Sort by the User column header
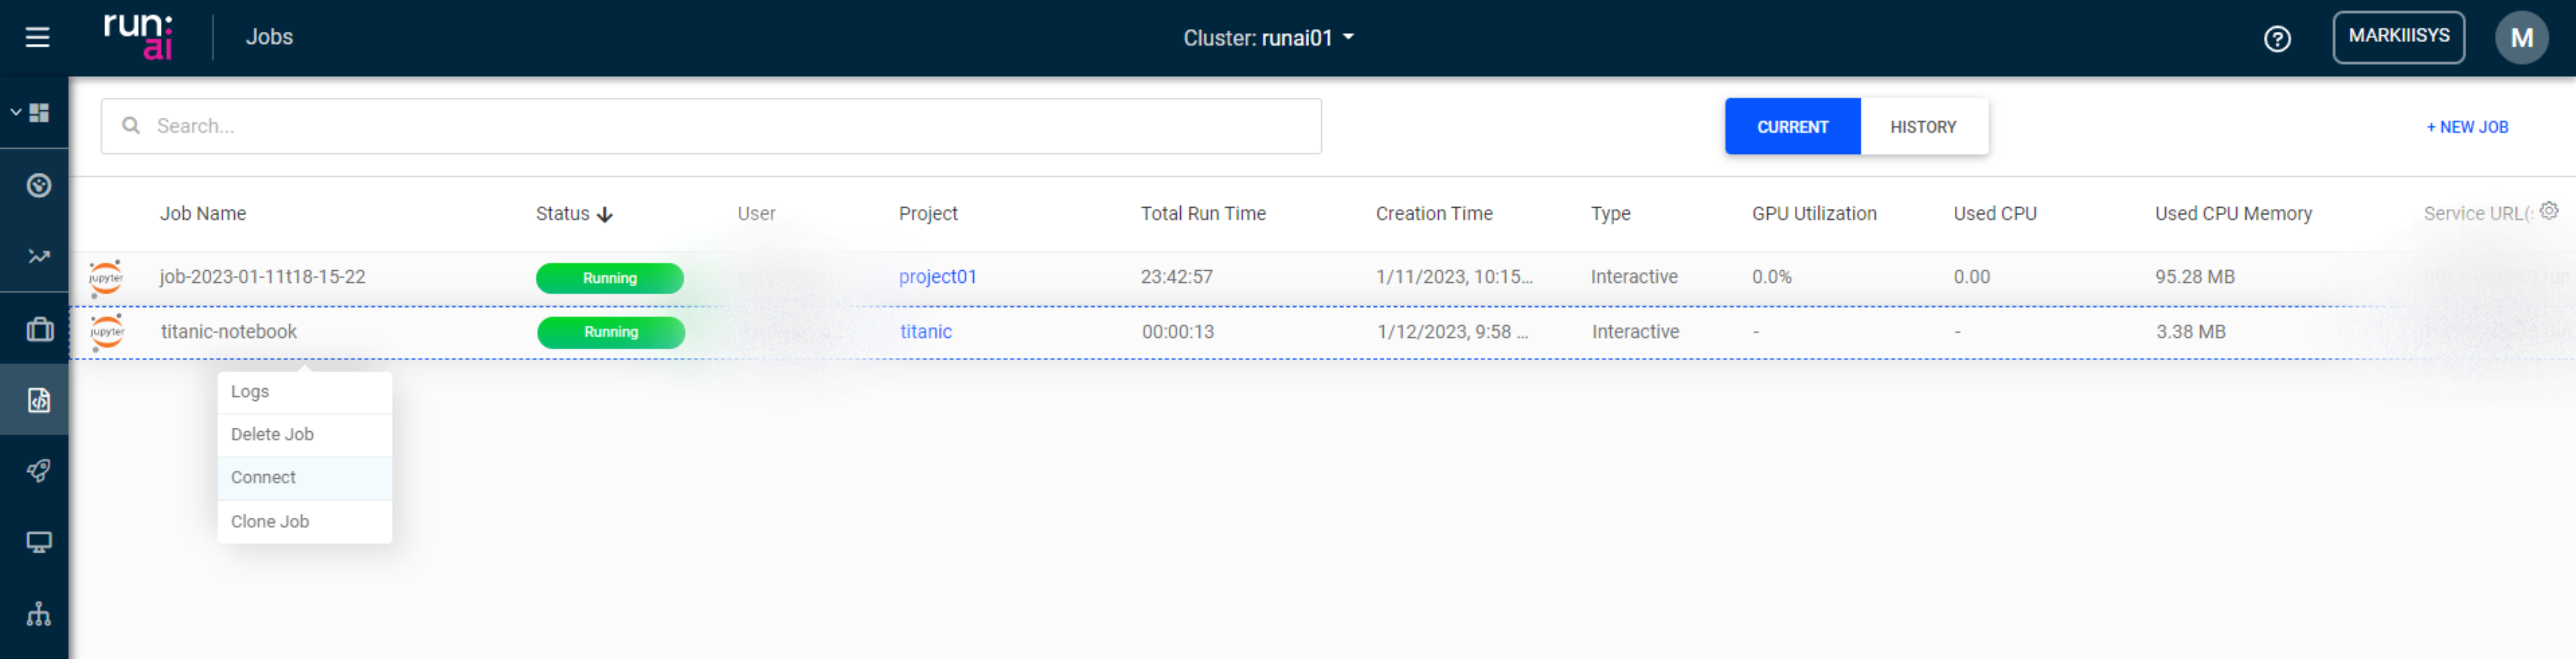Viewport: 2576px width, 659px height. coord(756,214)
